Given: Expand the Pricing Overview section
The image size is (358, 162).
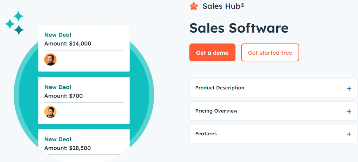Looking at the screenshot, I should pyautogui.click(x=273, y=111).
